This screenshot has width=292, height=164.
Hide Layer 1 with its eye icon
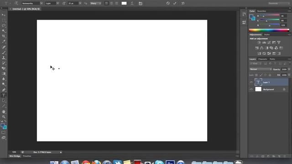coord(251,82)
